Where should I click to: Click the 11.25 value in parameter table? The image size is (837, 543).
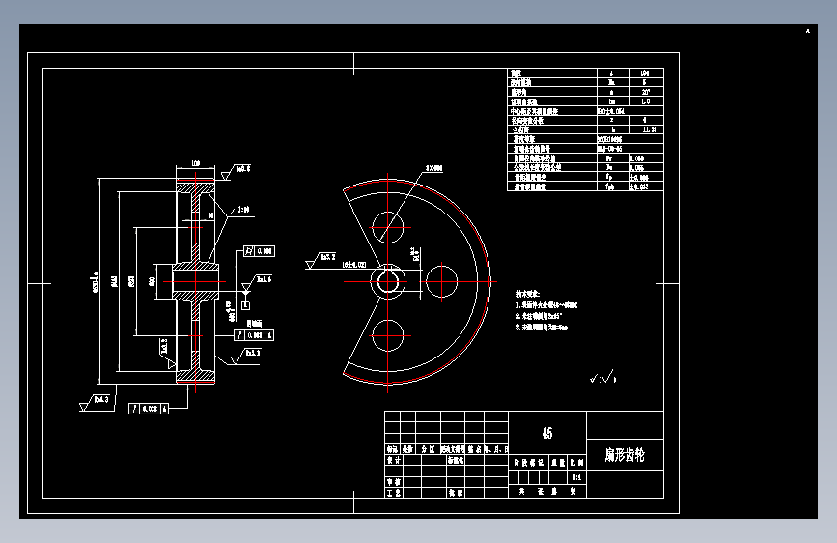pos(649,129)
